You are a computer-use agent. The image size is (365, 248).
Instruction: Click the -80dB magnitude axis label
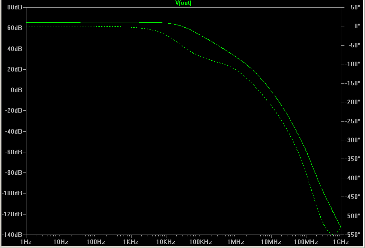point(14,172)
